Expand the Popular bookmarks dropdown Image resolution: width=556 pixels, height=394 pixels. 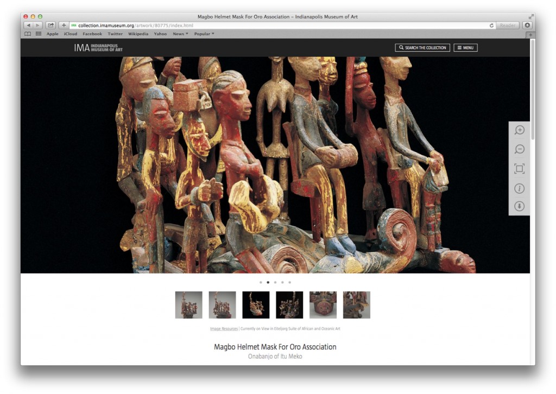click(x=204, y=34)
